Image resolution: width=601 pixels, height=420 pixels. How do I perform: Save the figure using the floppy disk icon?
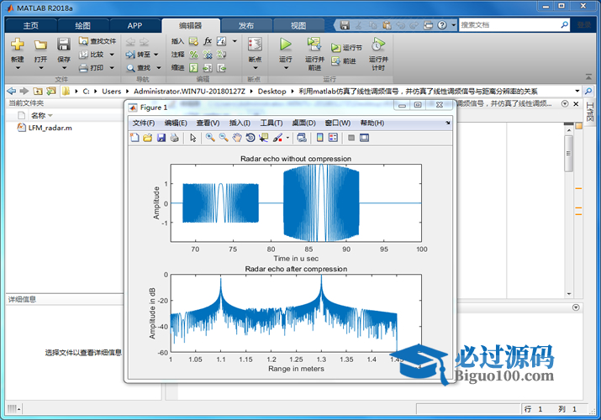(x=161, y=138)
